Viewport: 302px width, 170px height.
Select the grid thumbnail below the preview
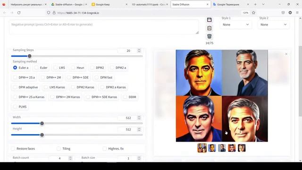202,148
